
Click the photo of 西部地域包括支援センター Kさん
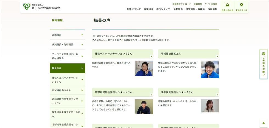(144, 107)
